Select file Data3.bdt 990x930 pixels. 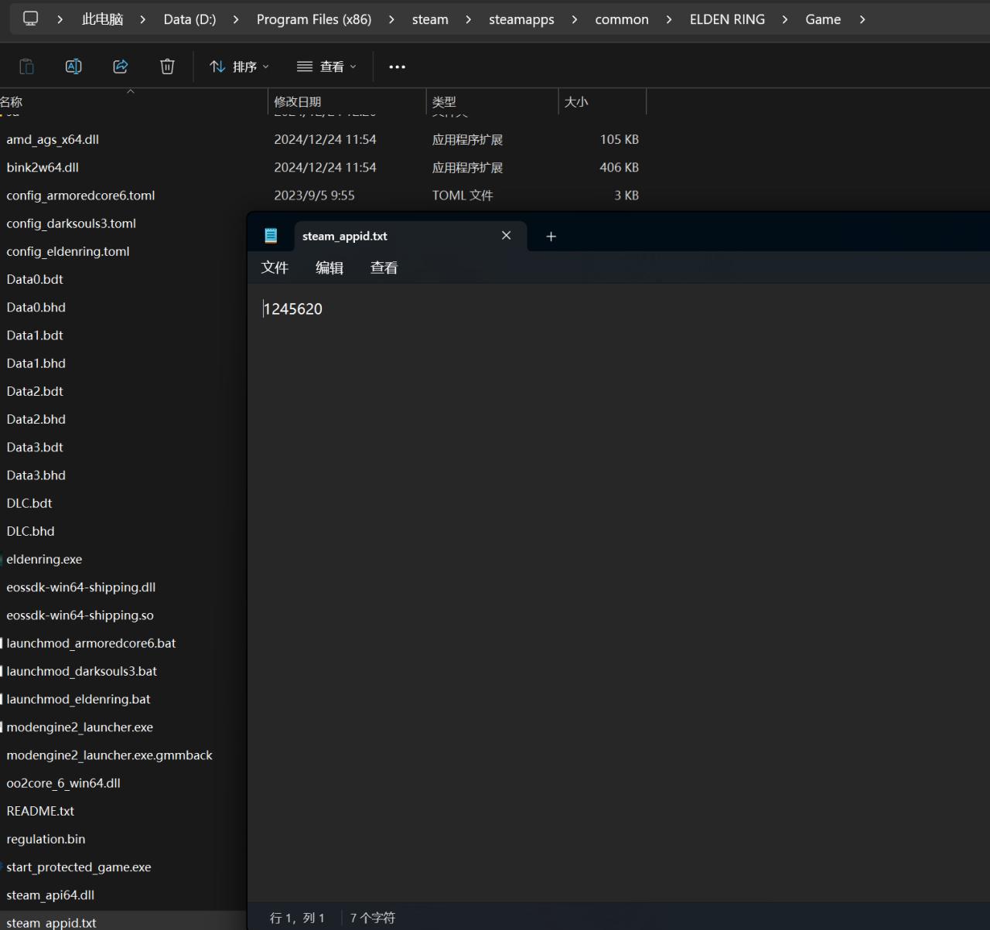tap(35, 447)
